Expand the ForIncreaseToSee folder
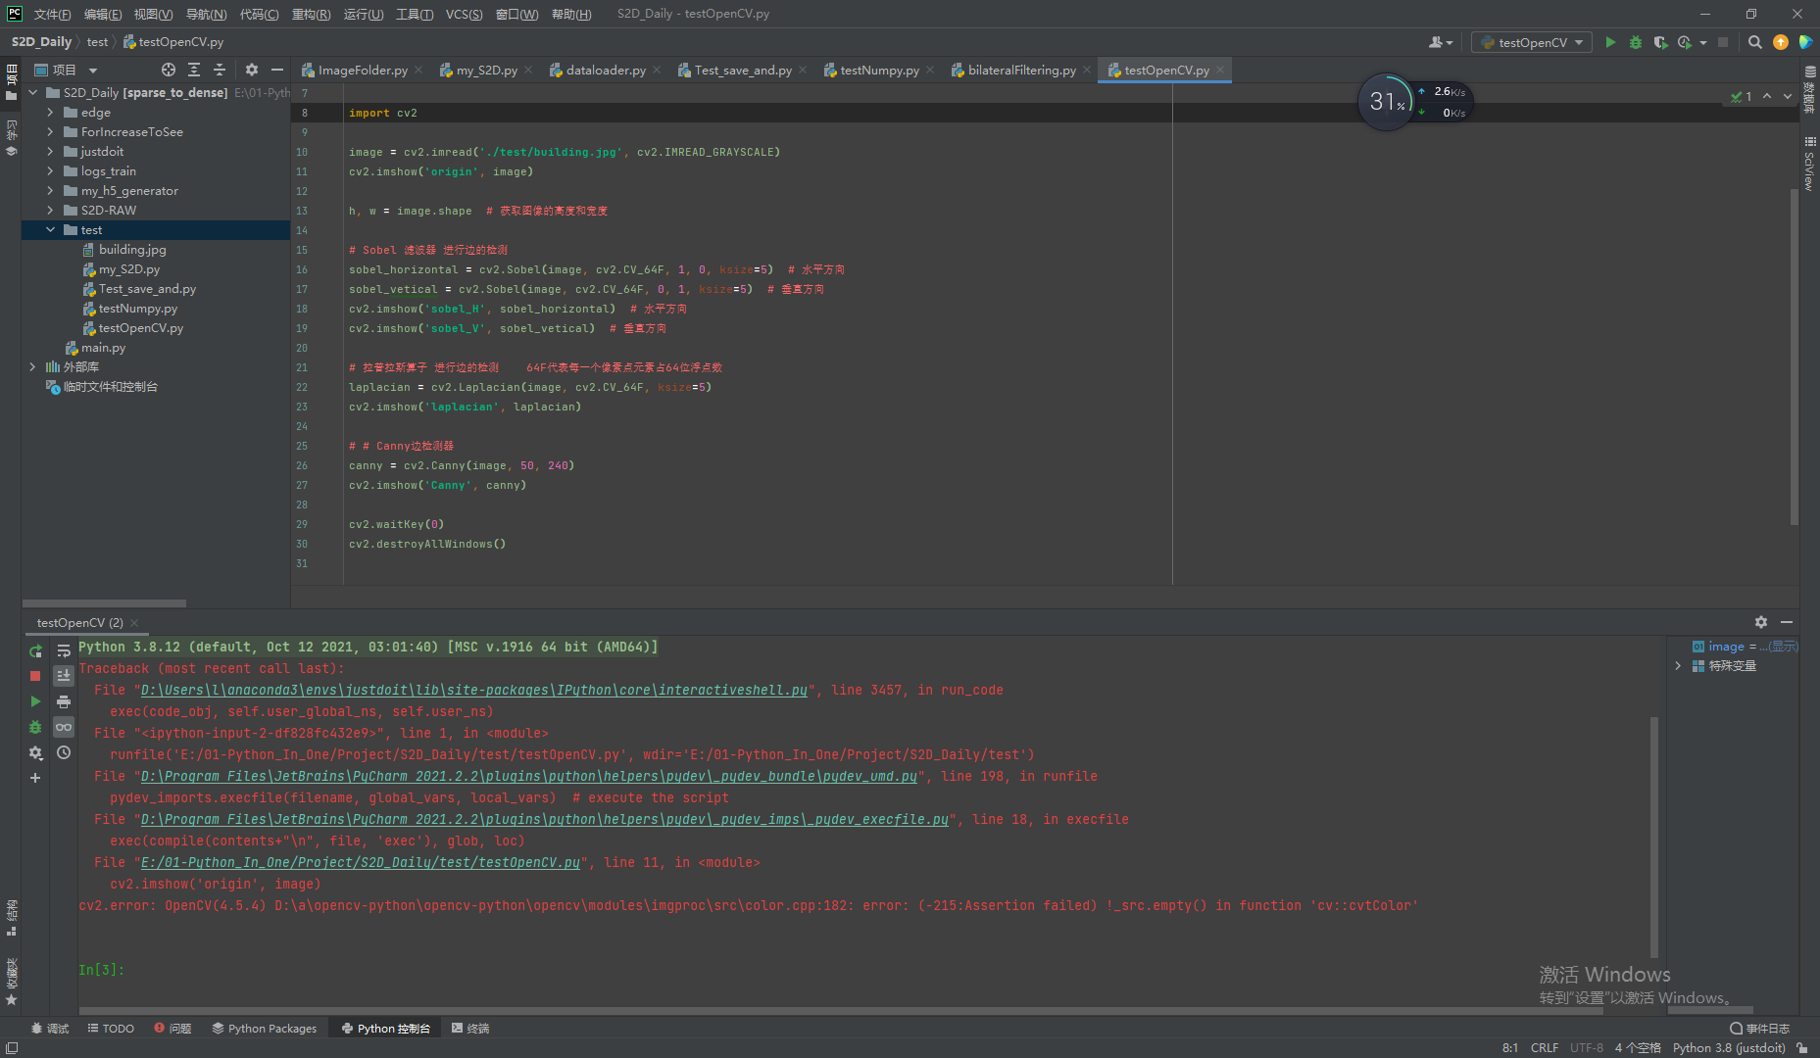1820x1058 pixels. tap(50, 132)
